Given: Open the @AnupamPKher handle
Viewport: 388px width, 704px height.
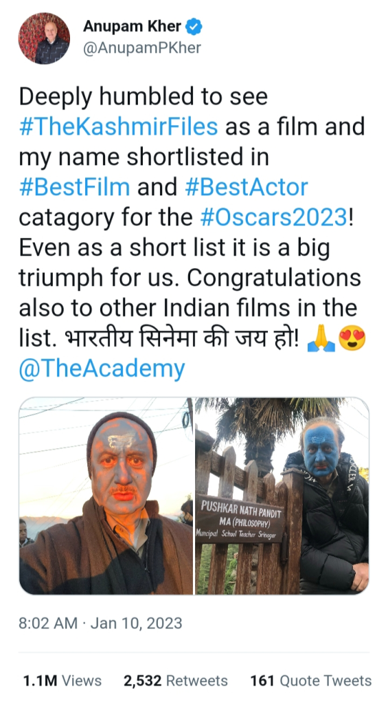Looking at the screenshot, I should point(141,48).
